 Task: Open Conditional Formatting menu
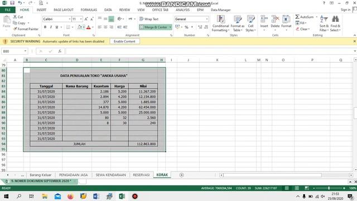(220, 23)
